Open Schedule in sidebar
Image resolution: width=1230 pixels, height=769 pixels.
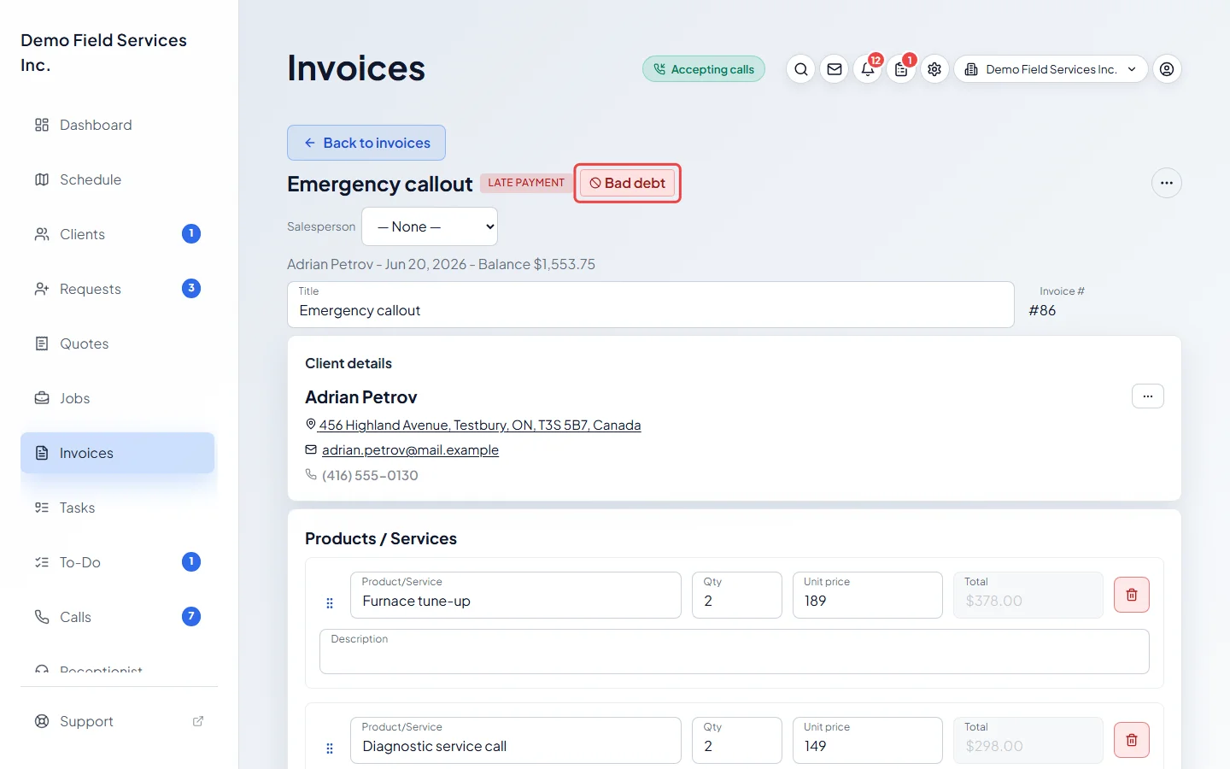[118, 179]
